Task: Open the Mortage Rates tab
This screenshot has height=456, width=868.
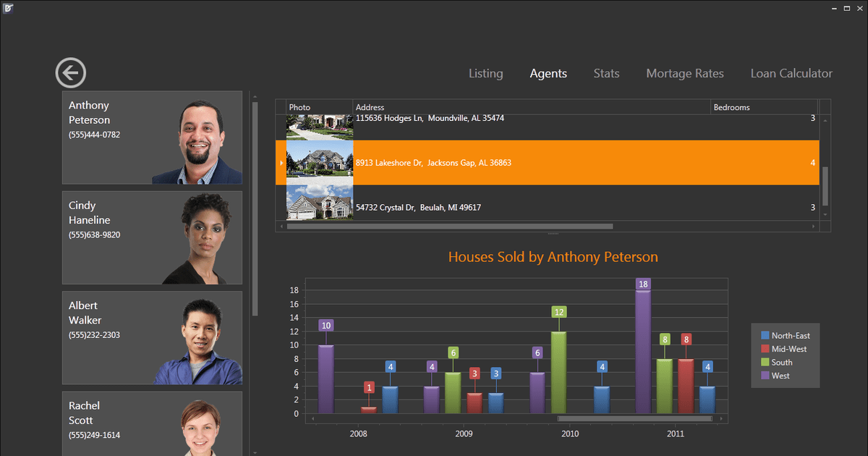Action: click(x=684, y=73)
